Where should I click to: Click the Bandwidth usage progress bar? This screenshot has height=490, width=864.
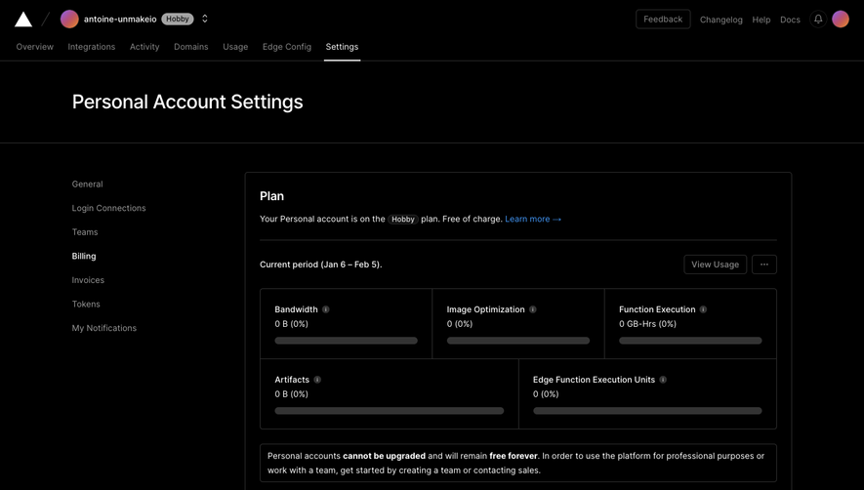click(346, 341)
